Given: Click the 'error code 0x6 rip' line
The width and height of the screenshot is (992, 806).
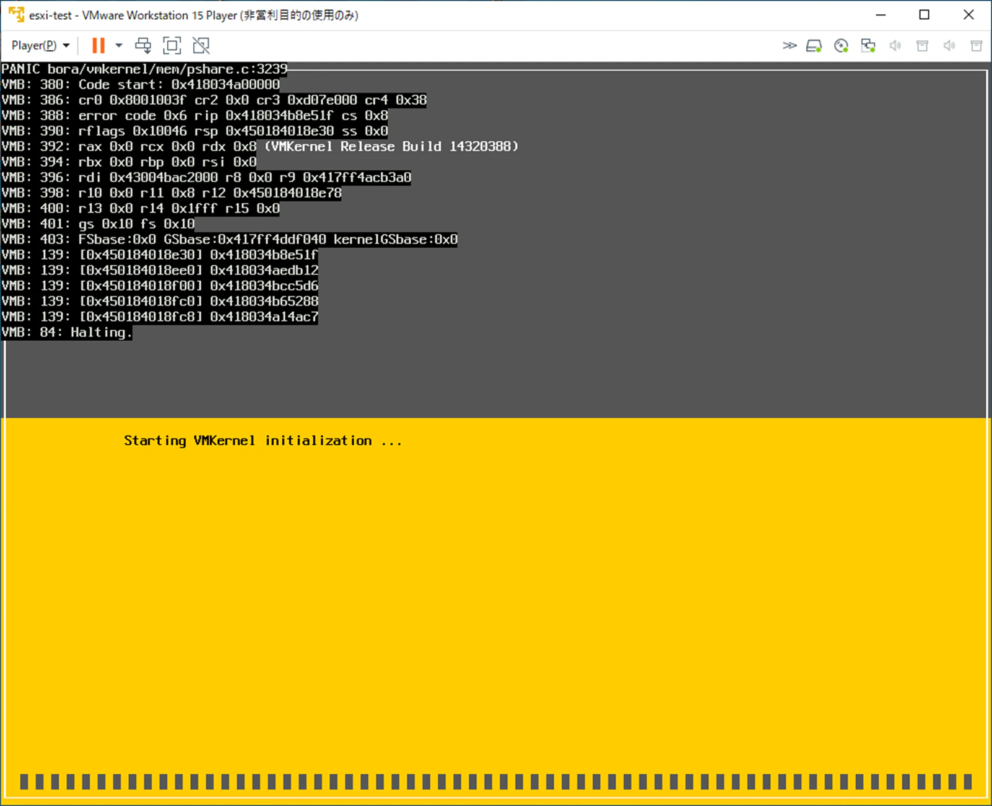Looking at the screenshot, I should [195, 115].
